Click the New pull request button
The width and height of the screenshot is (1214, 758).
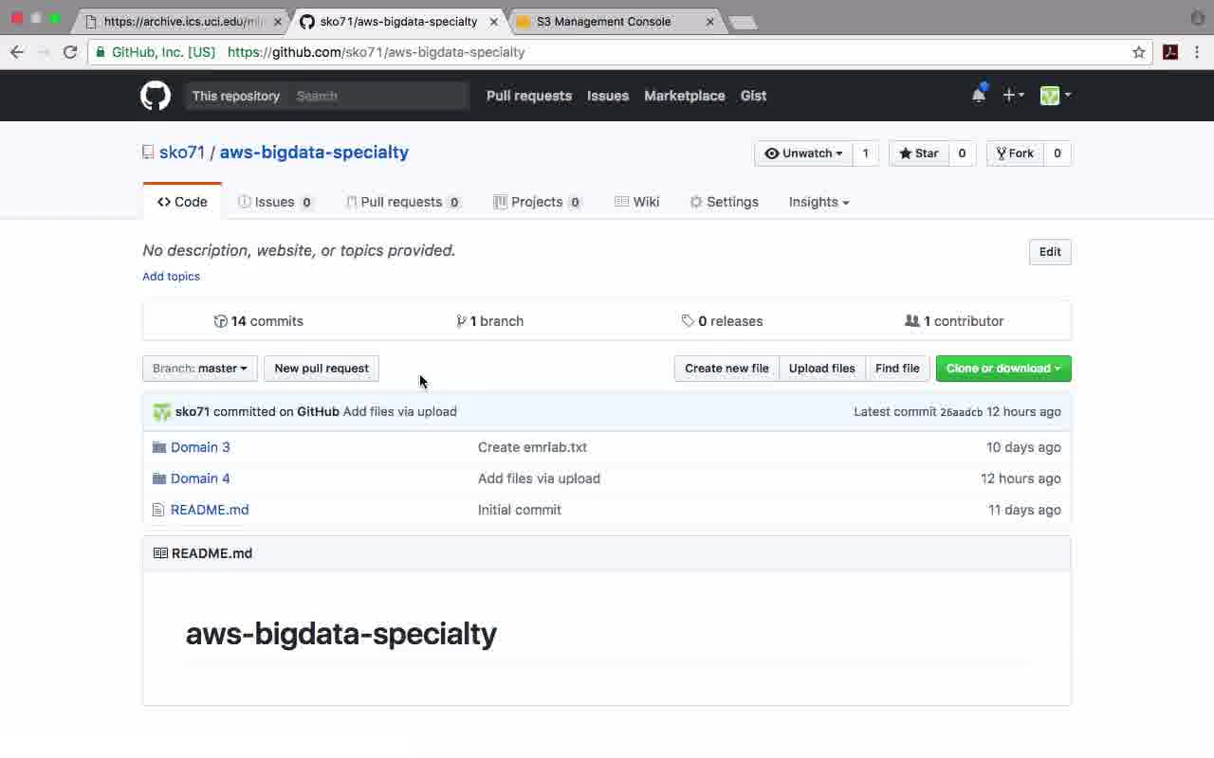pyautogui.click(x=322, y=369)
